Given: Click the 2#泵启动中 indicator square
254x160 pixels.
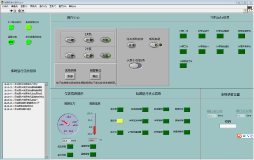Looking at the screenshot, I should tap(202, 51).
